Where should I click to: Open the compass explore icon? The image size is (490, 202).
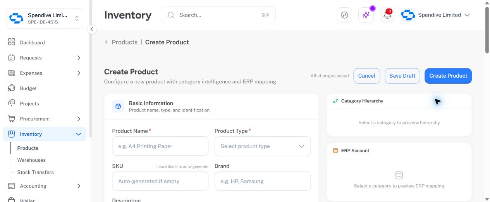click(344, 15)
